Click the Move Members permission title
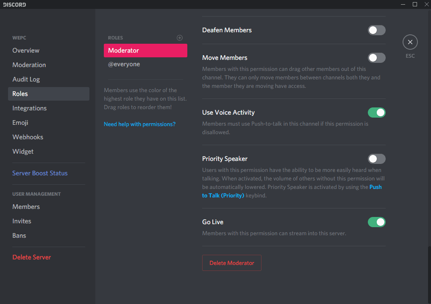 tap(225, 58)
